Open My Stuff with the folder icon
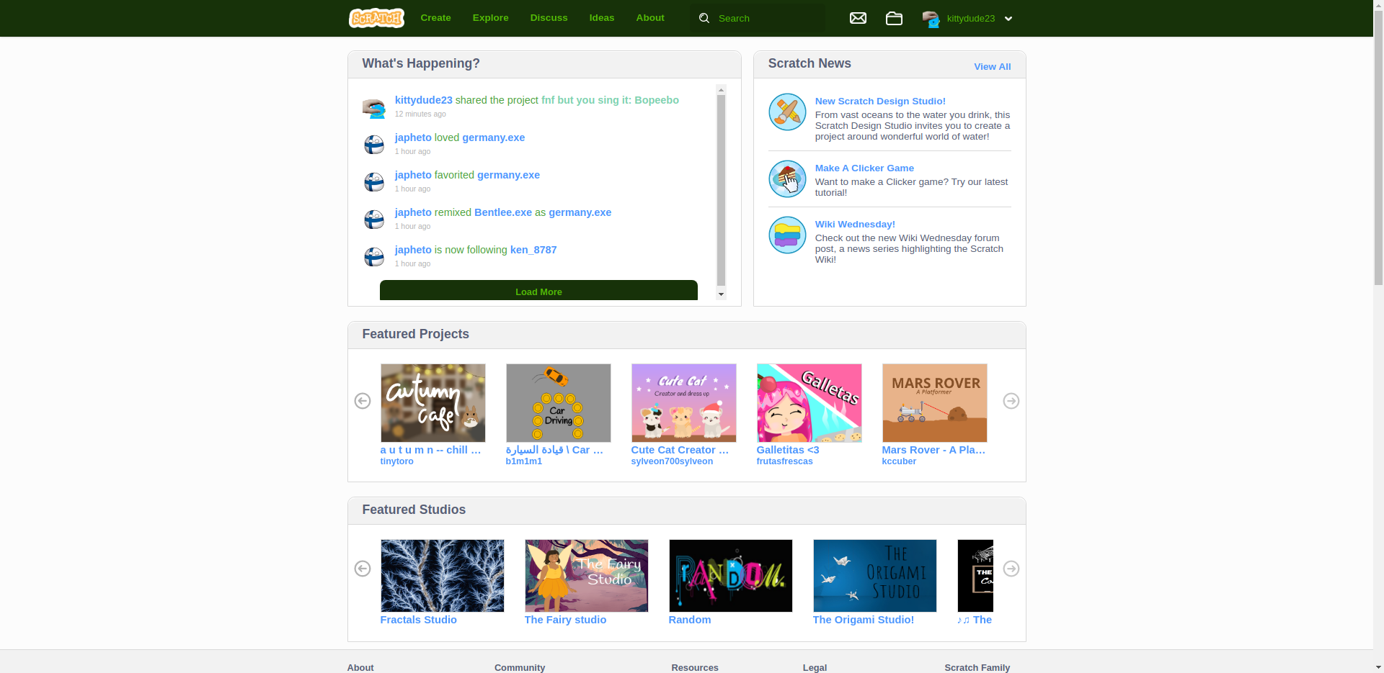The width and height of the screenshot is (1384, 673). click(894, 18)
